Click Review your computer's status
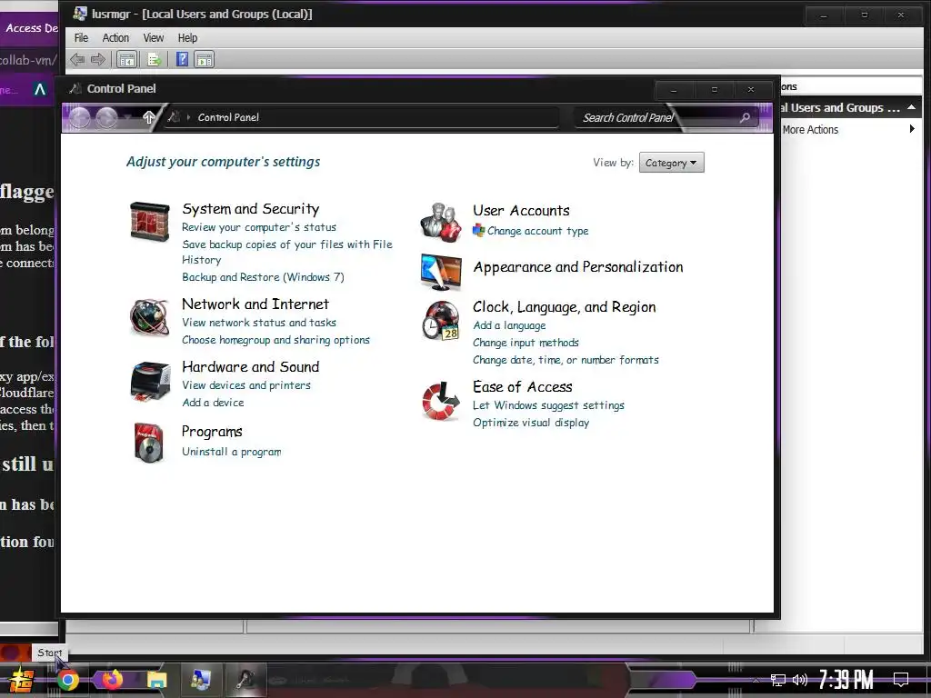Screen dimensions: 931x698 pyautogui.click(x=259, y=226)
